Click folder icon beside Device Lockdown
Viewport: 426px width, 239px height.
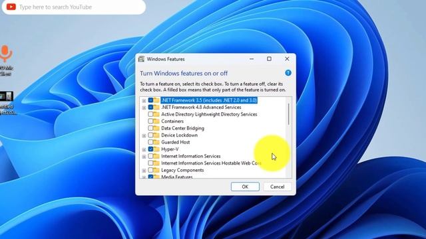tap(156, 135)
